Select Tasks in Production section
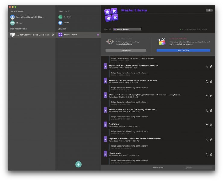 point(67,23)
